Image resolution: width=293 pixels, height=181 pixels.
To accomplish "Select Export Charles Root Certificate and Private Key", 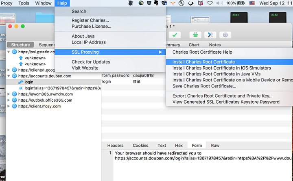I will [229, 96].
